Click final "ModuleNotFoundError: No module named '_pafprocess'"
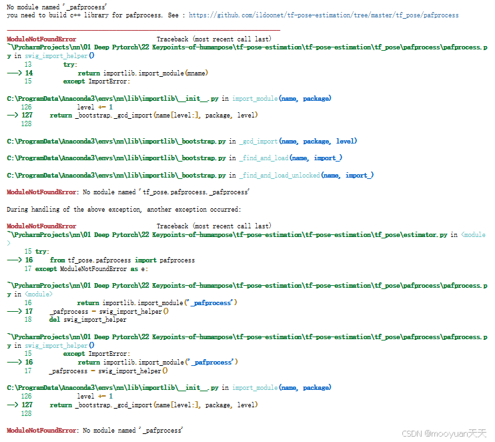This screenshot has width=495, height=442. [x=95, y=430]
